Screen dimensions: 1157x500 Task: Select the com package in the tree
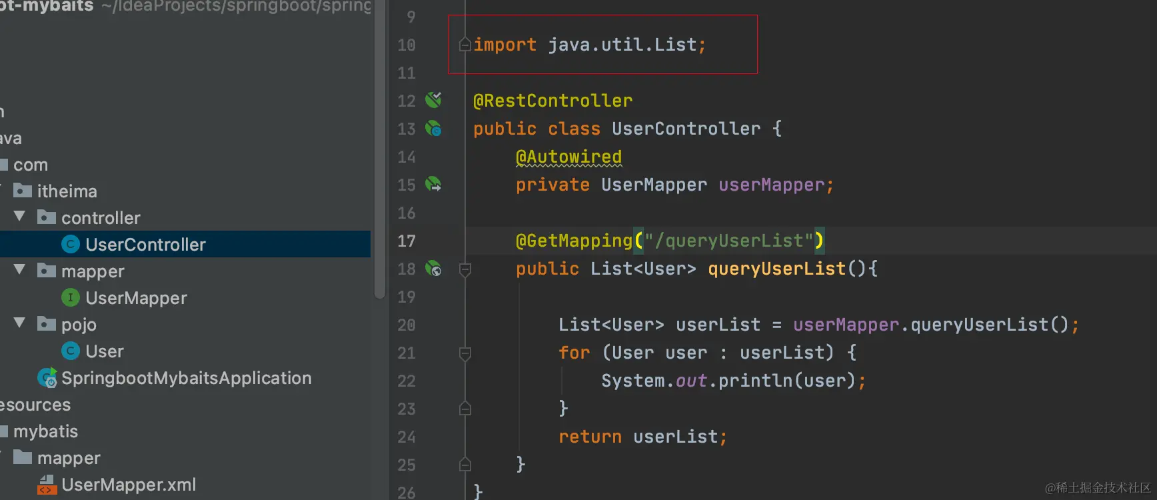[31, 165]
